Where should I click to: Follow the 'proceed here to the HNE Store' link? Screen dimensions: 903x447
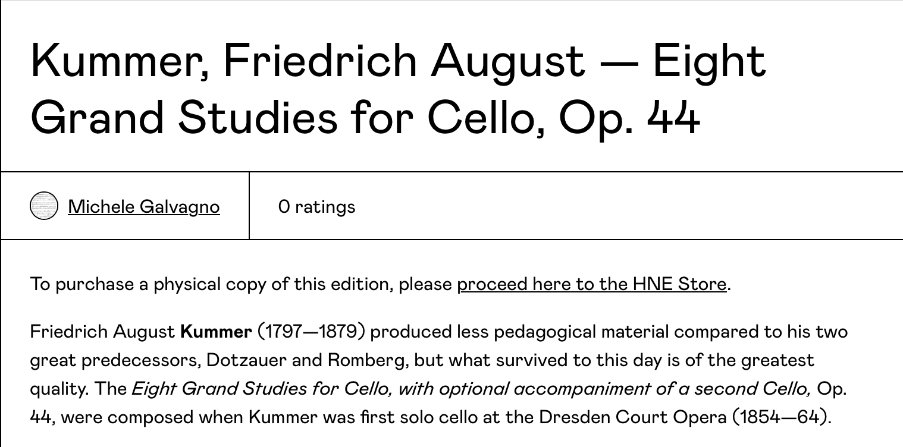pos(591,284)
